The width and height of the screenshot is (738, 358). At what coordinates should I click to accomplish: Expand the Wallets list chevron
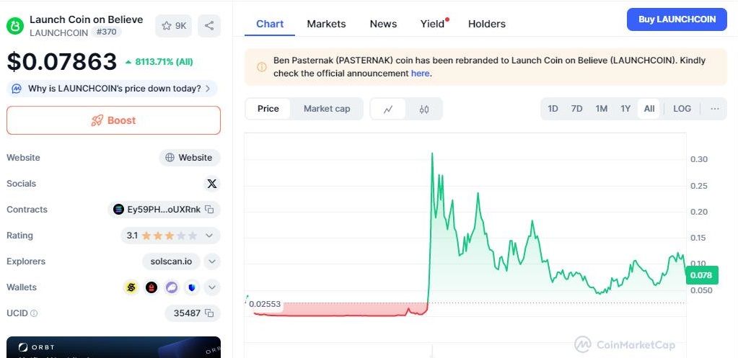tap(212, 287)
